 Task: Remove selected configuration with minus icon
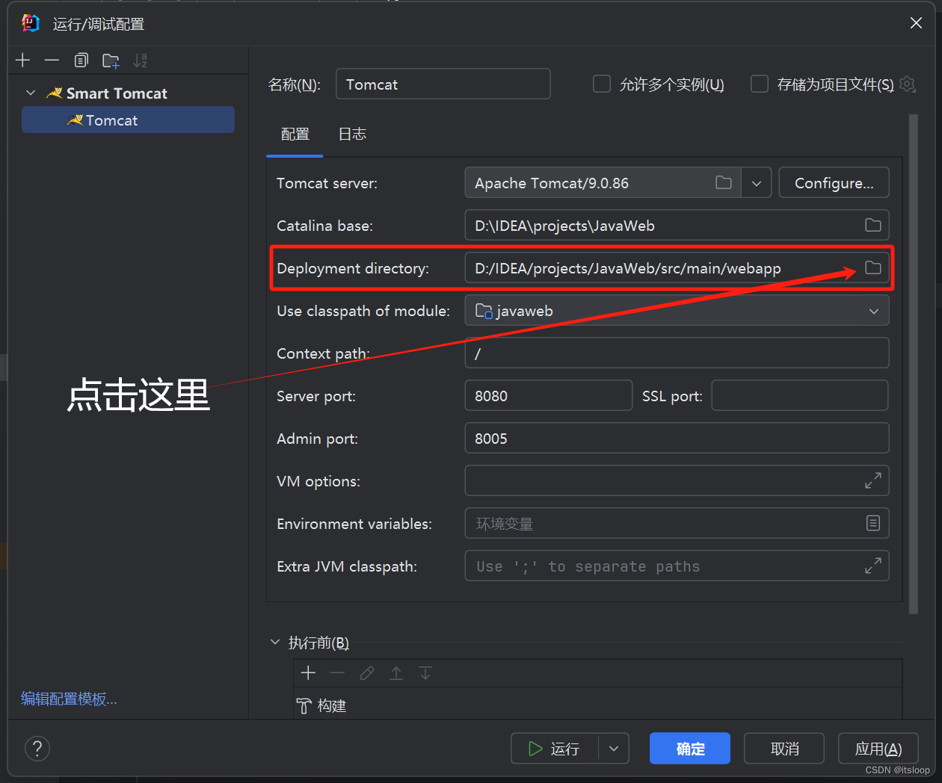point(52,61)
